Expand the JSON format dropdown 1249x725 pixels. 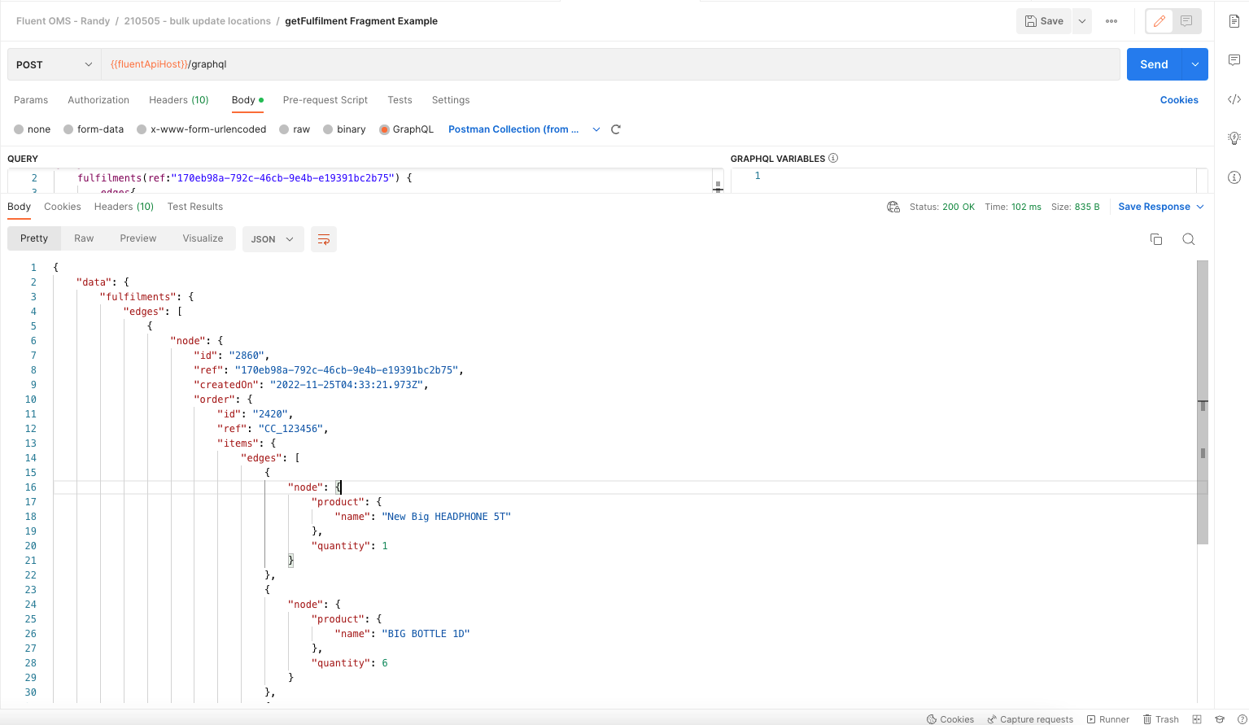(x=273, y=239)
